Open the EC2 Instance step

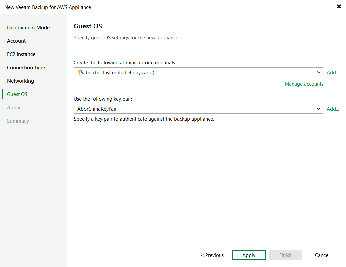tap(21, 54)
